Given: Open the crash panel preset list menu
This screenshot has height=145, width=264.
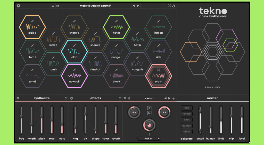Looking at the screenshot, I should 125,98.
